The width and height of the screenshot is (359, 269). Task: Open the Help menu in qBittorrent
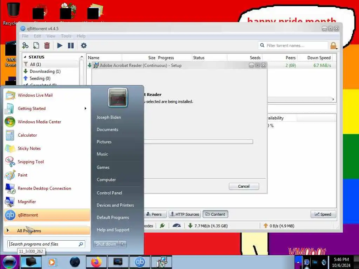tap(81, 36)
